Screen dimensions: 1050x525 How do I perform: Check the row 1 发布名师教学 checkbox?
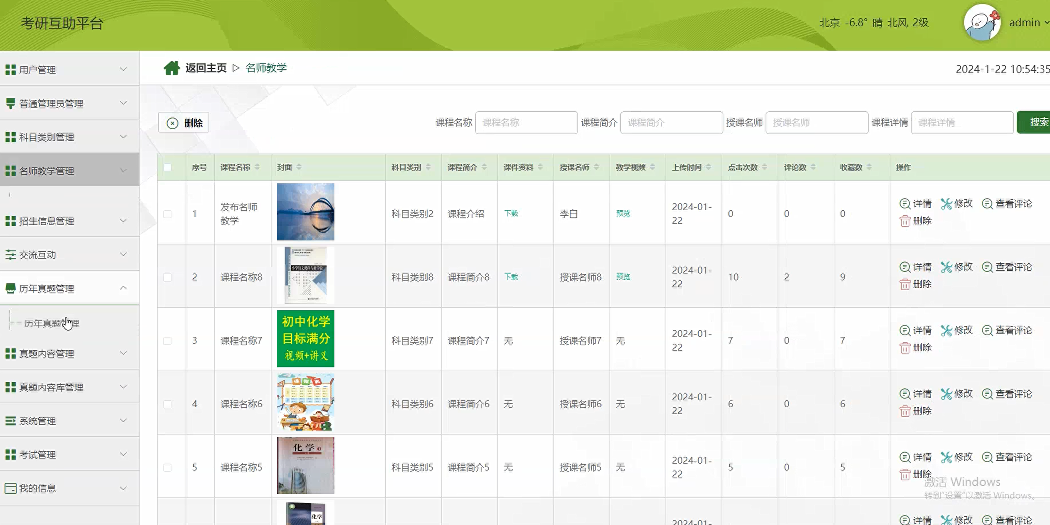[167, 214]
